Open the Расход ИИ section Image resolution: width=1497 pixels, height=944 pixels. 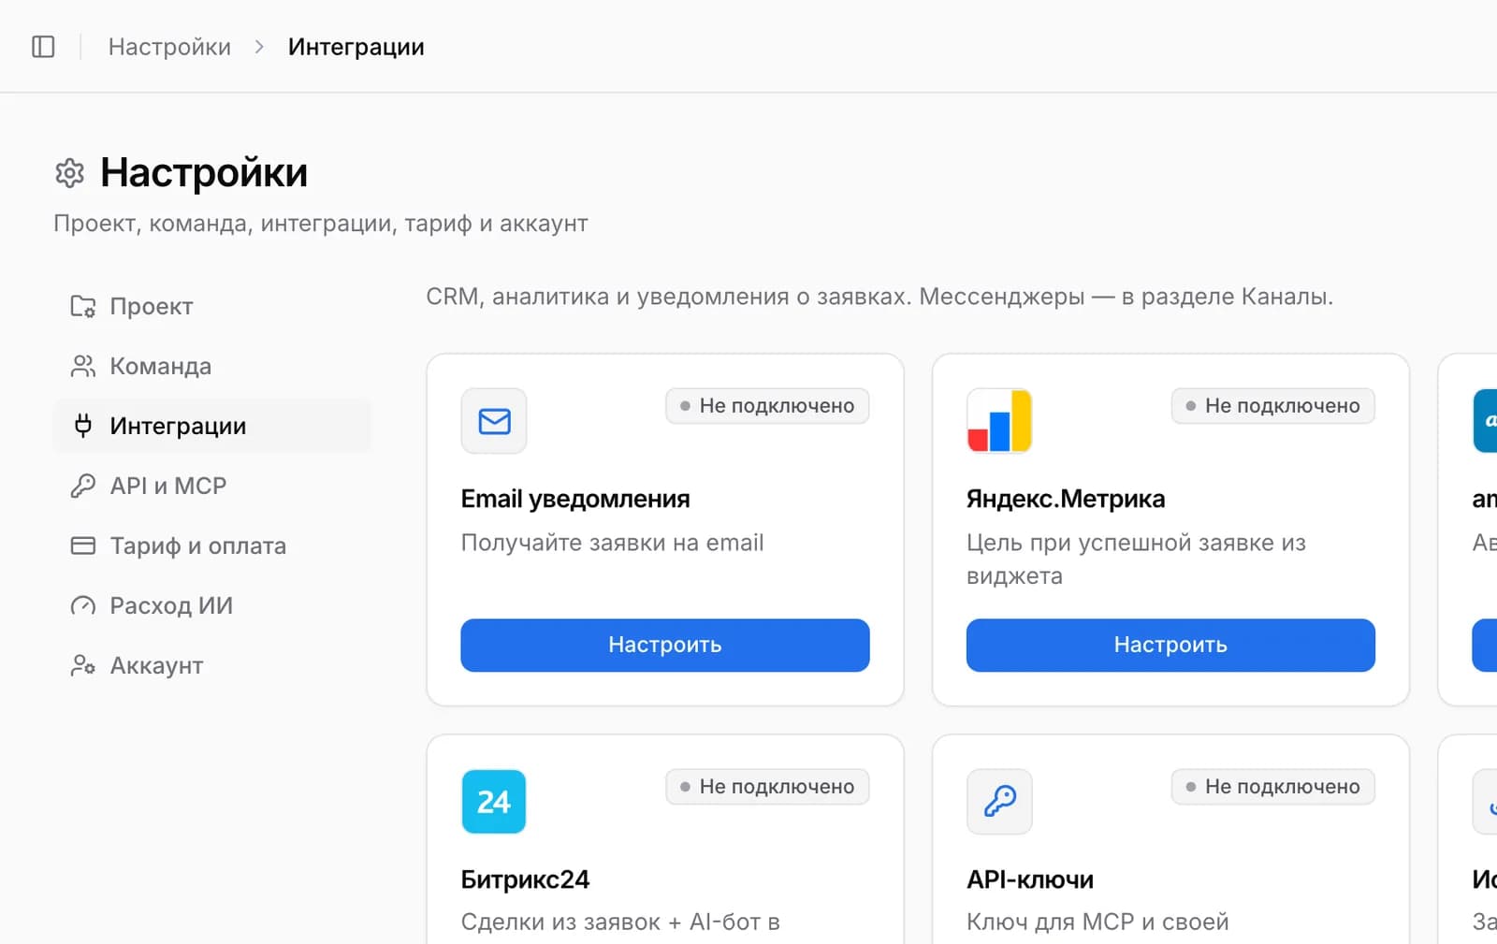pyautogui.click(x=212, y=605)
